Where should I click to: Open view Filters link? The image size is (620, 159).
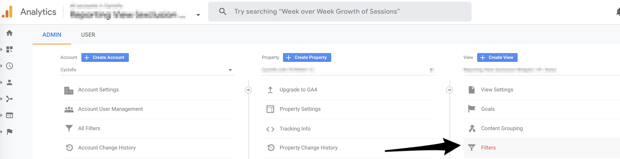488,148
